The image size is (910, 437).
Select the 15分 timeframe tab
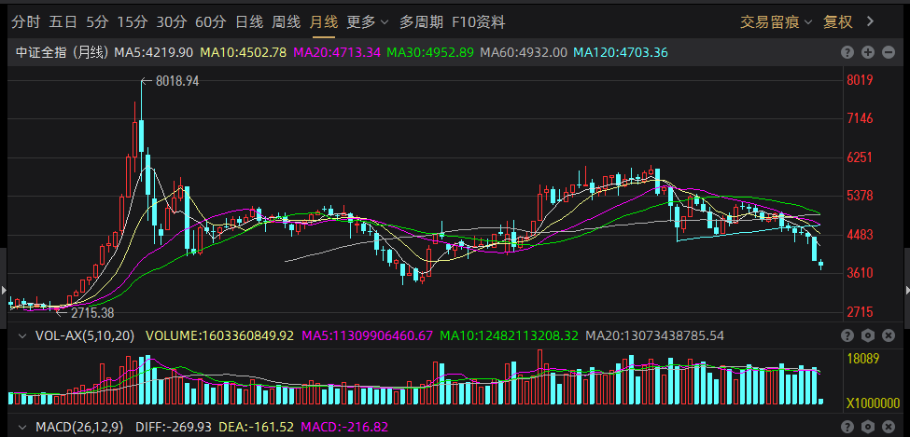(x=133, y=22)
